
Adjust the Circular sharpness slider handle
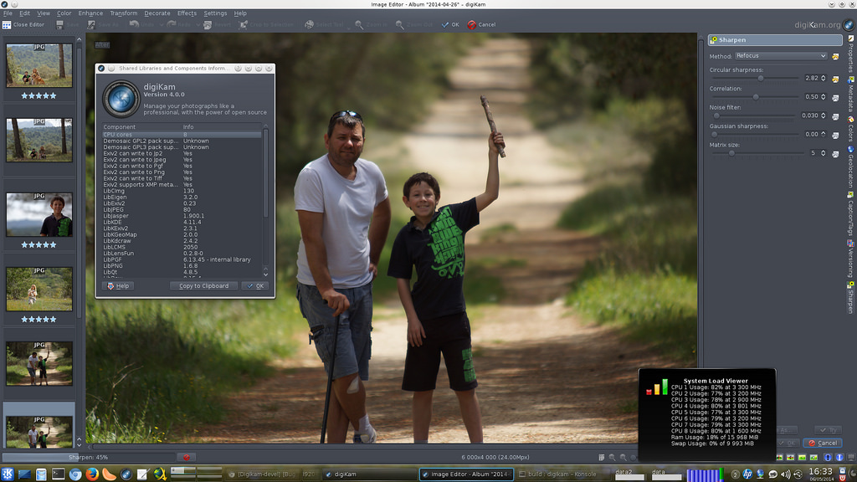(760, 79)
